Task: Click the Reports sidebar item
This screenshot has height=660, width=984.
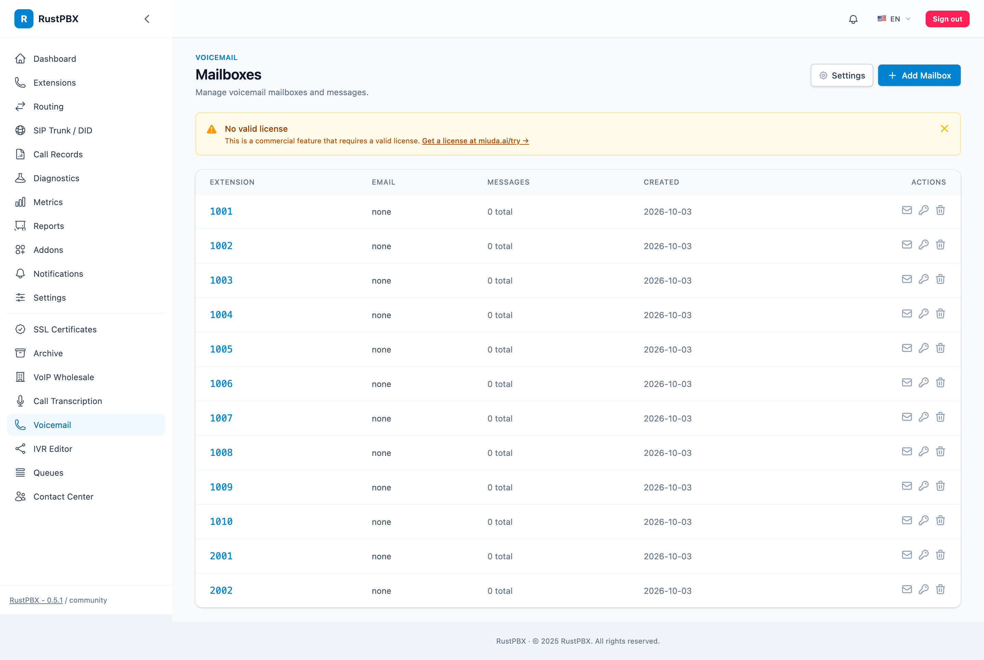Action: click(x=86, y=226)
